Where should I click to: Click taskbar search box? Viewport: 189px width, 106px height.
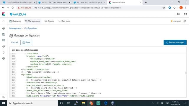pos(32,103)
